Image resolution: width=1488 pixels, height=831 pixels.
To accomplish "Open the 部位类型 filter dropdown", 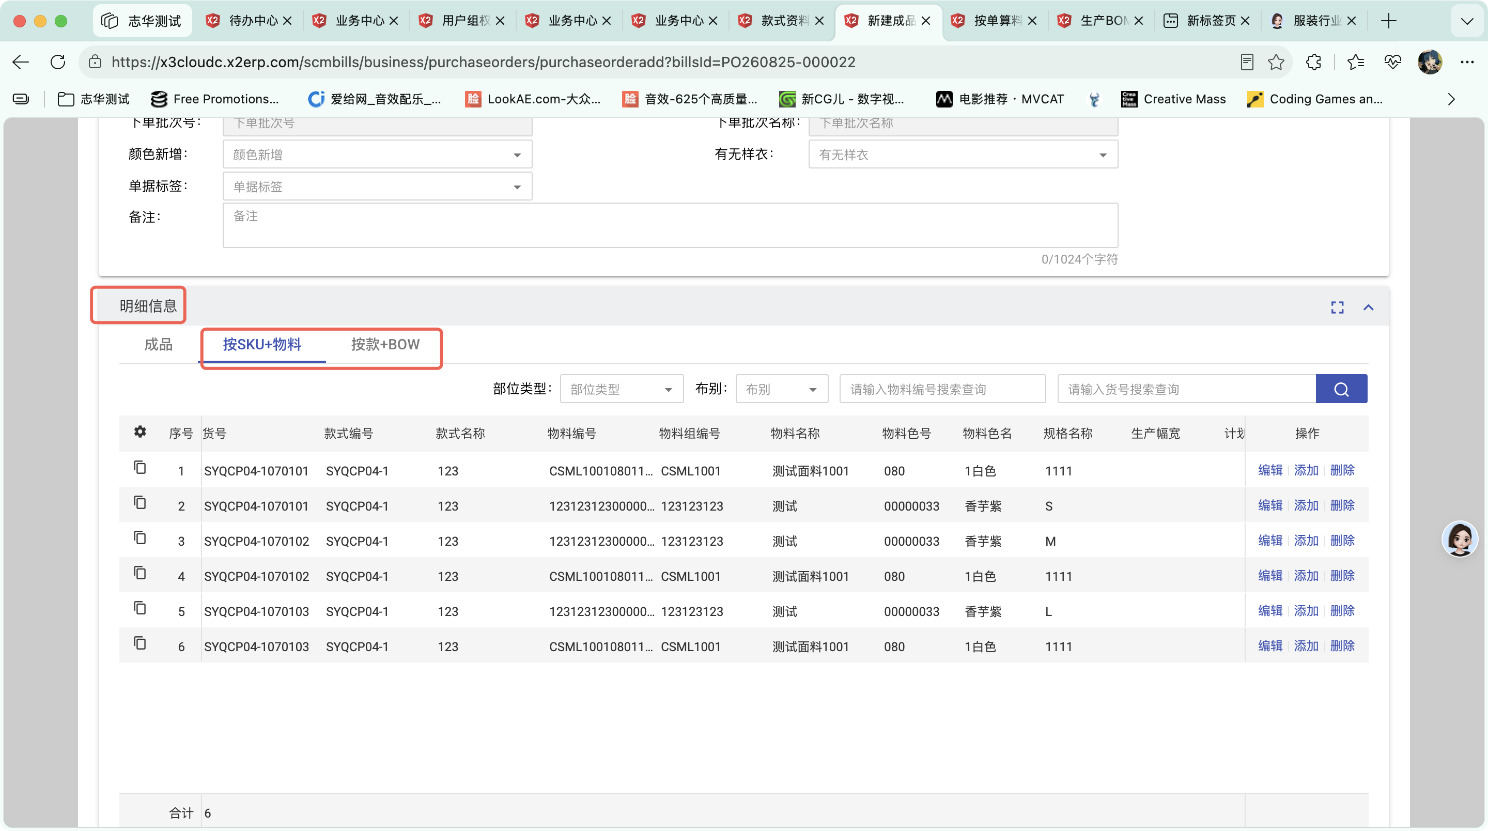I will 622,389.
